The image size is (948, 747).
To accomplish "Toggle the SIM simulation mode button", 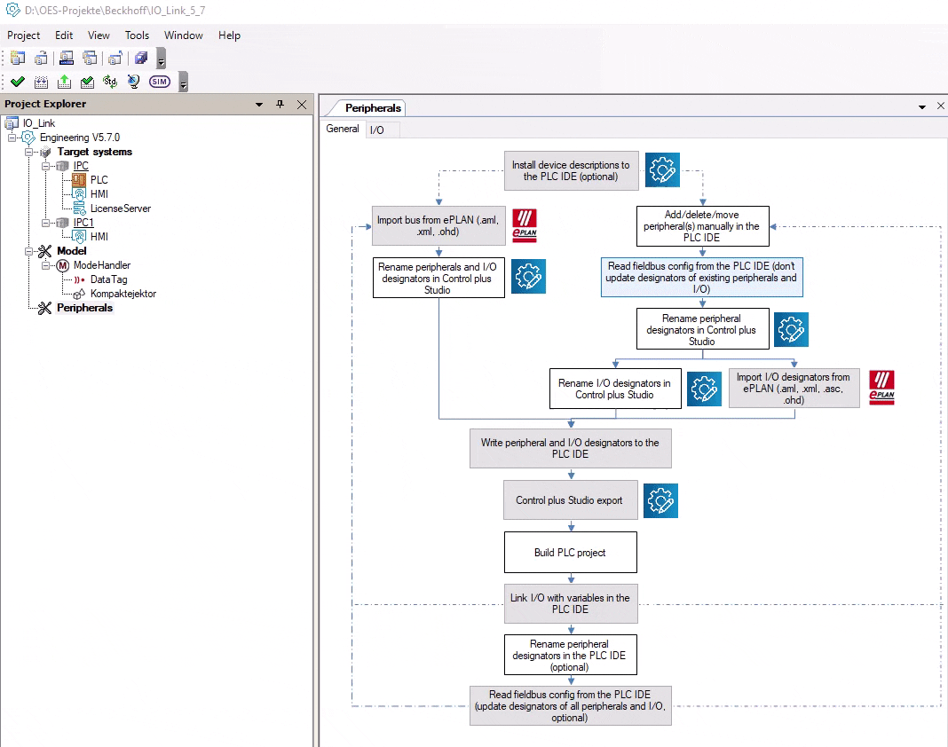I will point(159,82).
